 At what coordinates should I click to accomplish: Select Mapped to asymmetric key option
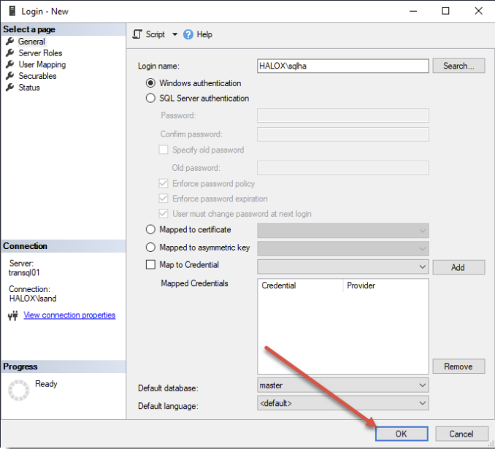(x=150, y=247)
